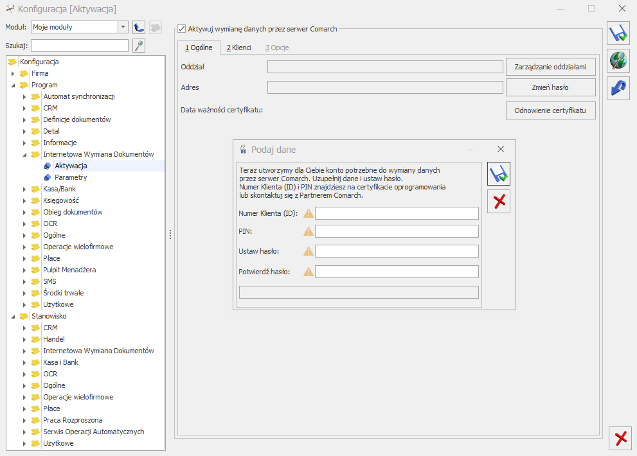
Task: Switch to the Klienci tab
Action: point(238,48)
